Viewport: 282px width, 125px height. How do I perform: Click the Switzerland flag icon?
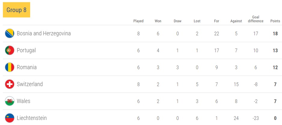point(10,84)
